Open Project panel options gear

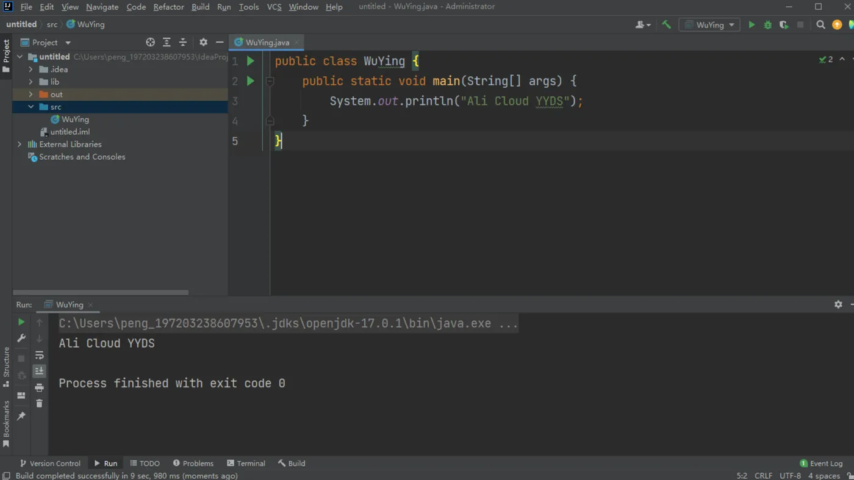[203, 42]
